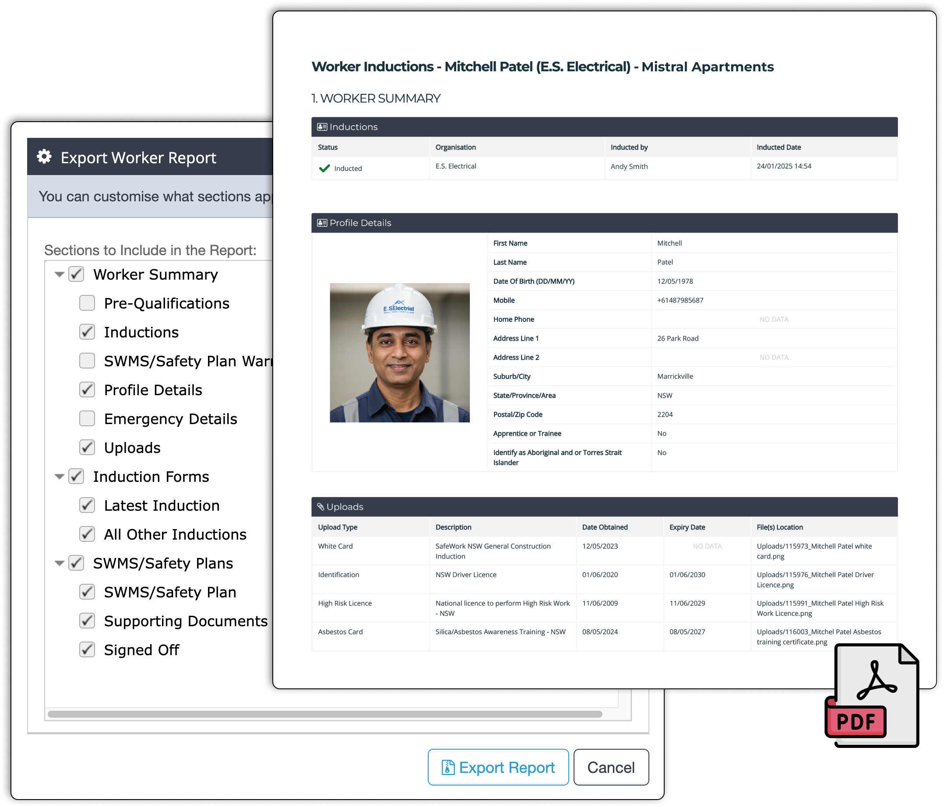Image resolution: width=944 pixels, height=807 pixels.
Task: Uncheck the Inductions checkbox
Action: point(87,333)
